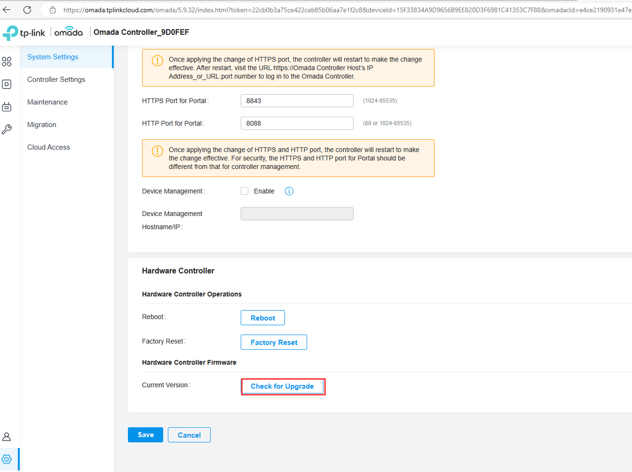Open the logs icon in left rail
This screenshot has width=632, height=472.
pos(7,107)
